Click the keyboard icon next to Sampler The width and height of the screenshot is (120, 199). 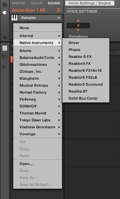click(14, 18)
